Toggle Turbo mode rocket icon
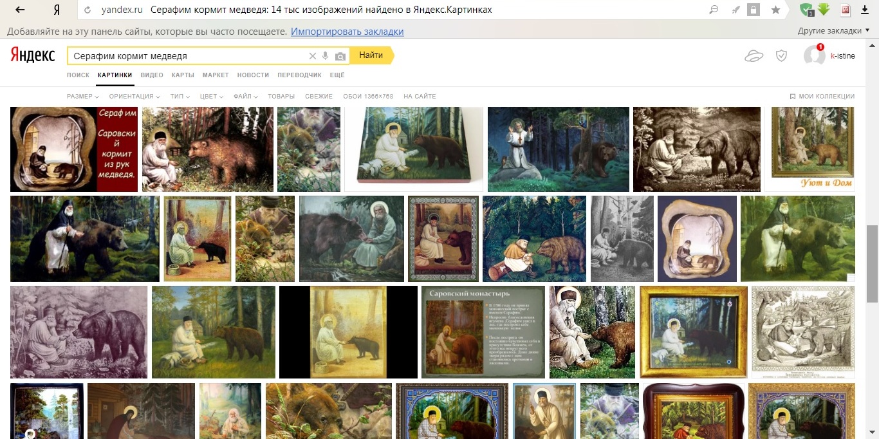Viewport: 879px width, 439px height. coord(736,10)
